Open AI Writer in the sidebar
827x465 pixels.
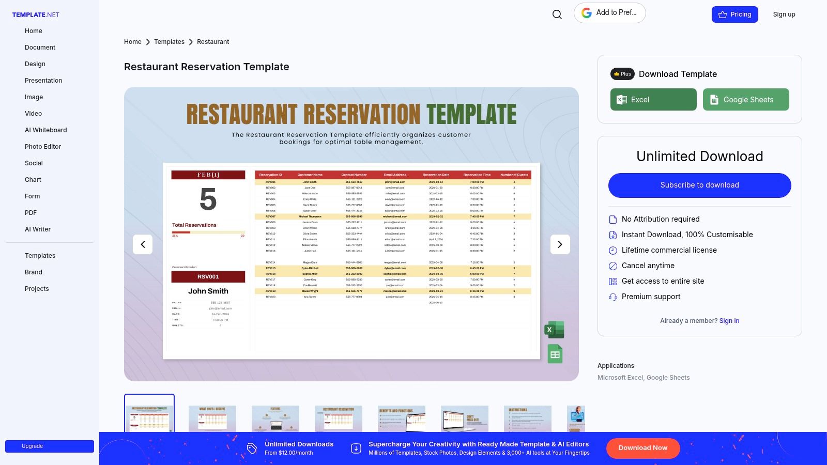click(x=38, y=229)
